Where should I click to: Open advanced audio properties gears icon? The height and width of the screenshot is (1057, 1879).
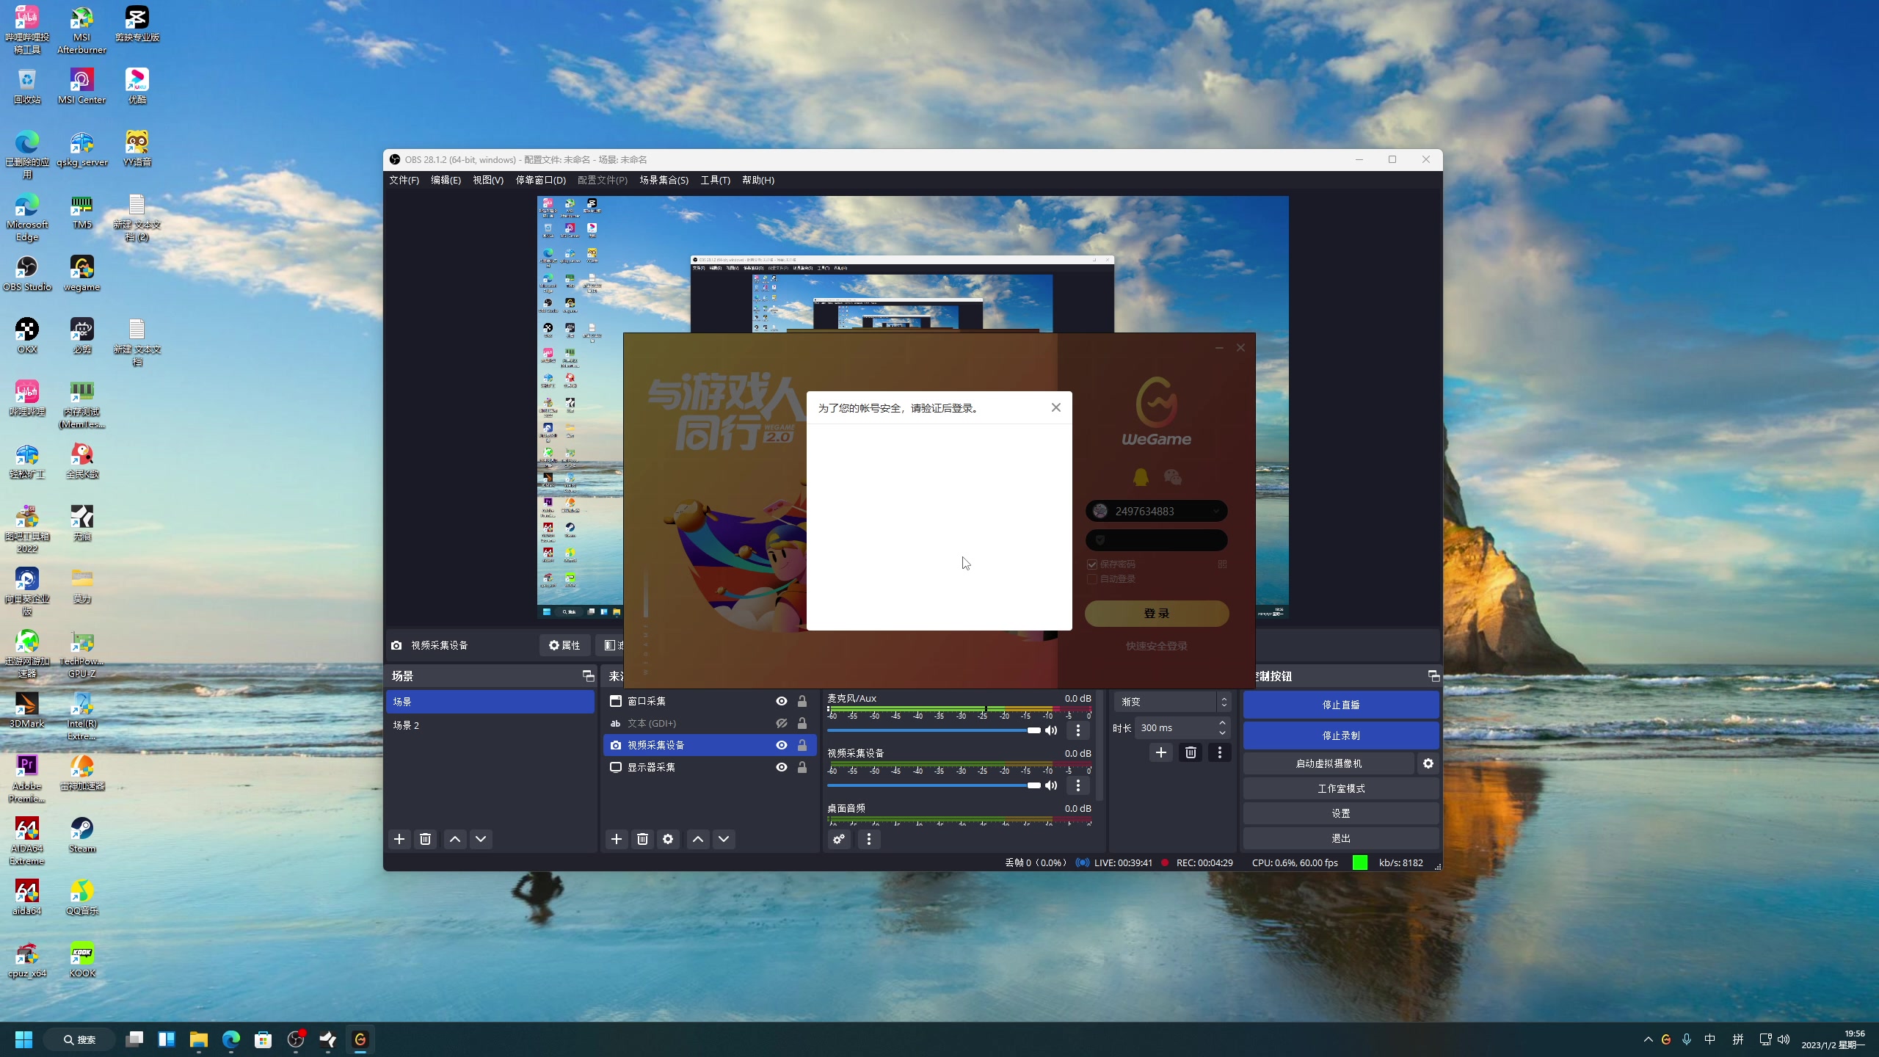(x=839, y=839)
